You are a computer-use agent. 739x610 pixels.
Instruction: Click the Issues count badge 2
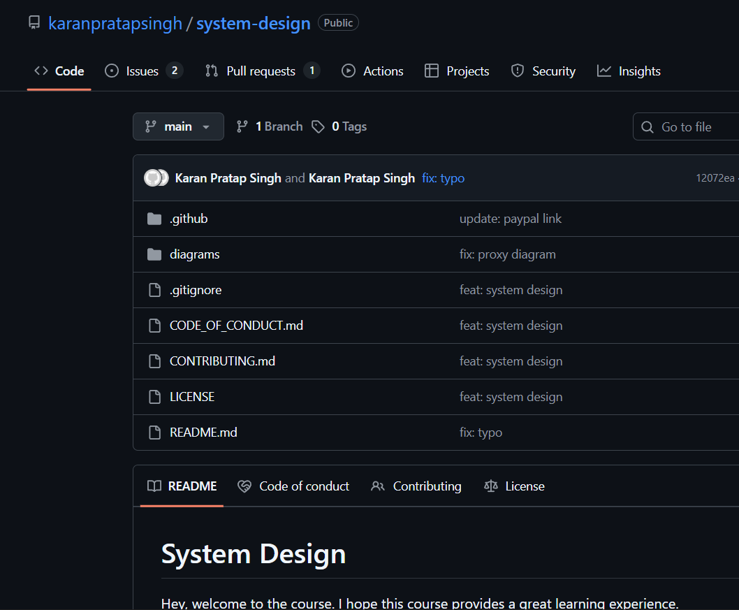(175, 71)
